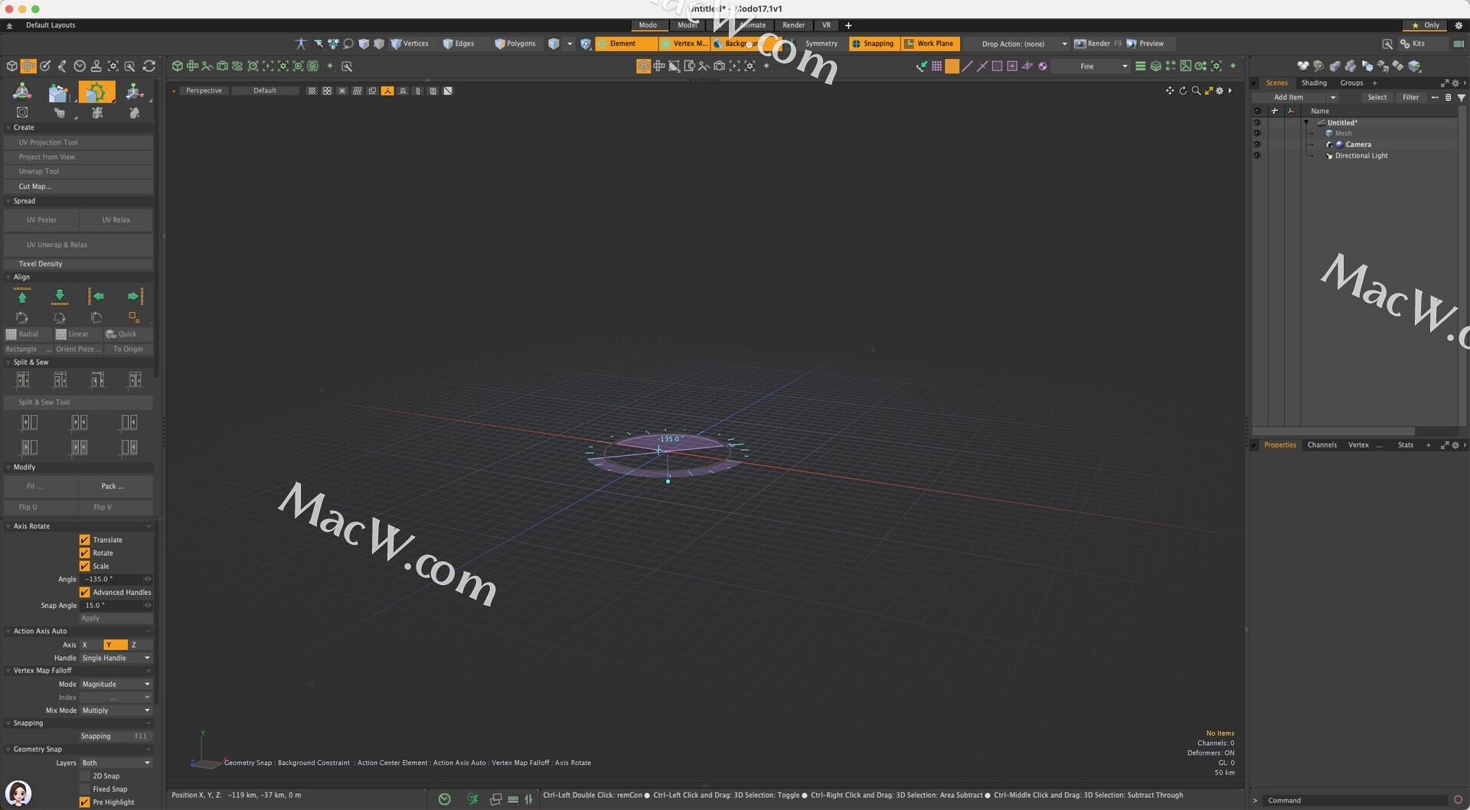This screenshot has width=1470, height=810.
Task: Click the Angle input field showing -135.0
Action: [111, 579]
